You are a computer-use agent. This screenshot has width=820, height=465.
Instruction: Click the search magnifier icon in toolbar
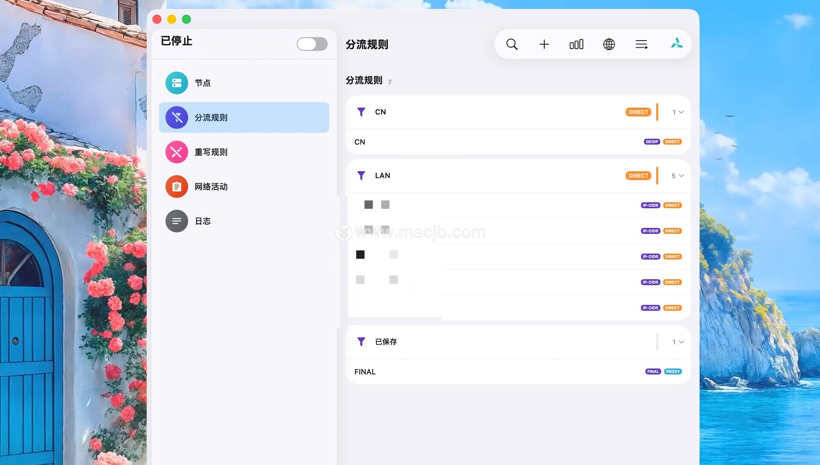click(512, 44)
